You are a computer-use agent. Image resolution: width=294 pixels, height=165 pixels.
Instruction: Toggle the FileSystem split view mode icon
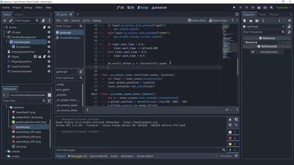(49, 95)
